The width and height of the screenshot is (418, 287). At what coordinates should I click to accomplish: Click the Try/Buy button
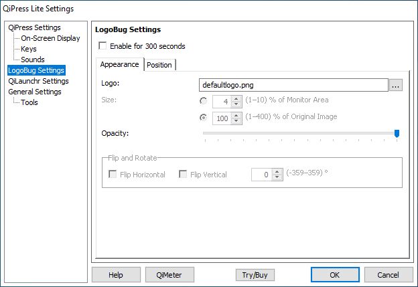[x=255, y=275]
